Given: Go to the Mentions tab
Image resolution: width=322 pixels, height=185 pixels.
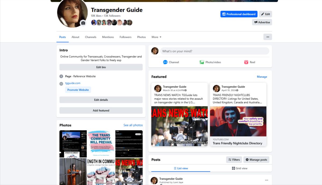Looking at the screenshot, I should coord(108,37).
